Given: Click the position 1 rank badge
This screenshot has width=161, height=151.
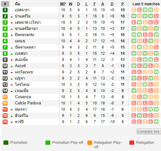Looking at the screenshot, I should (5, 10).
